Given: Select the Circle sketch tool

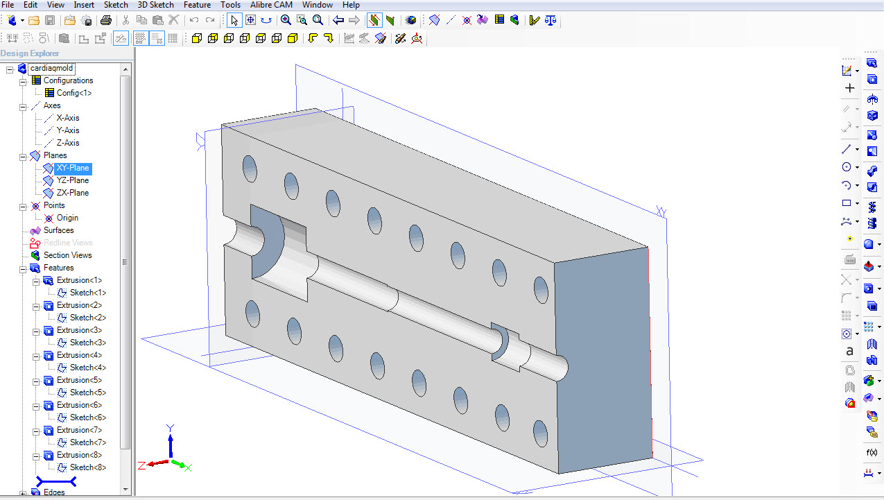Looking at the screenshot, I should [846, 167].
